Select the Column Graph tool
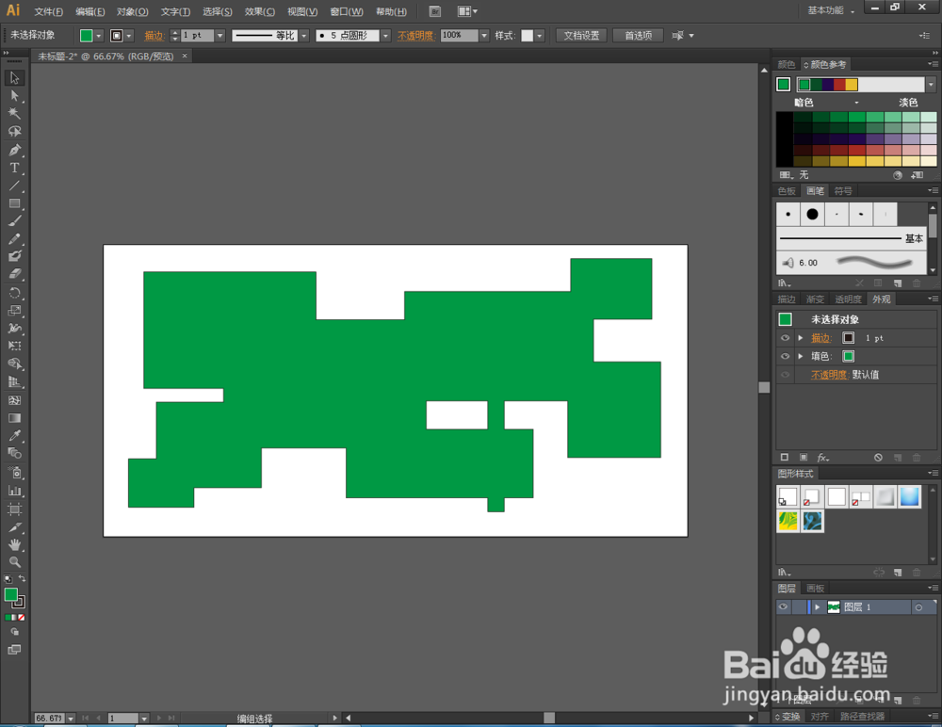Image resolution: width=942 pixels, height=727 pixels. [14, 491]
